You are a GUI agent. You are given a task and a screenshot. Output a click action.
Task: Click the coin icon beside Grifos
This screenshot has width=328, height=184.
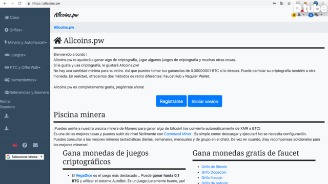click(x=7, y=30)
